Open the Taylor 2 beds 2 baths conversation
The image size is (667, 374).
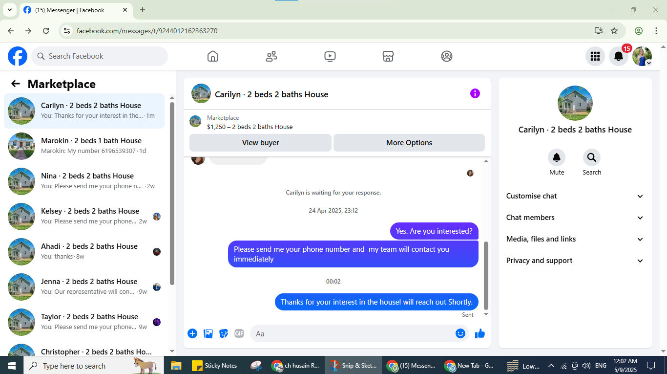click(84, 322)
